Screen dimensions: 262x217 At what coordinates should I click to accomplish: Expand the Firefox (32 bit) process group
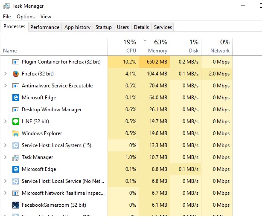pyautogui.click(x=5, y=74)
